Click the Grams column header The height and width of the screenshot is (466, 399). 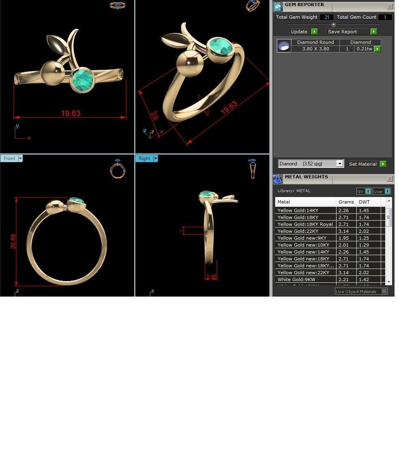[x=346, y=202]
